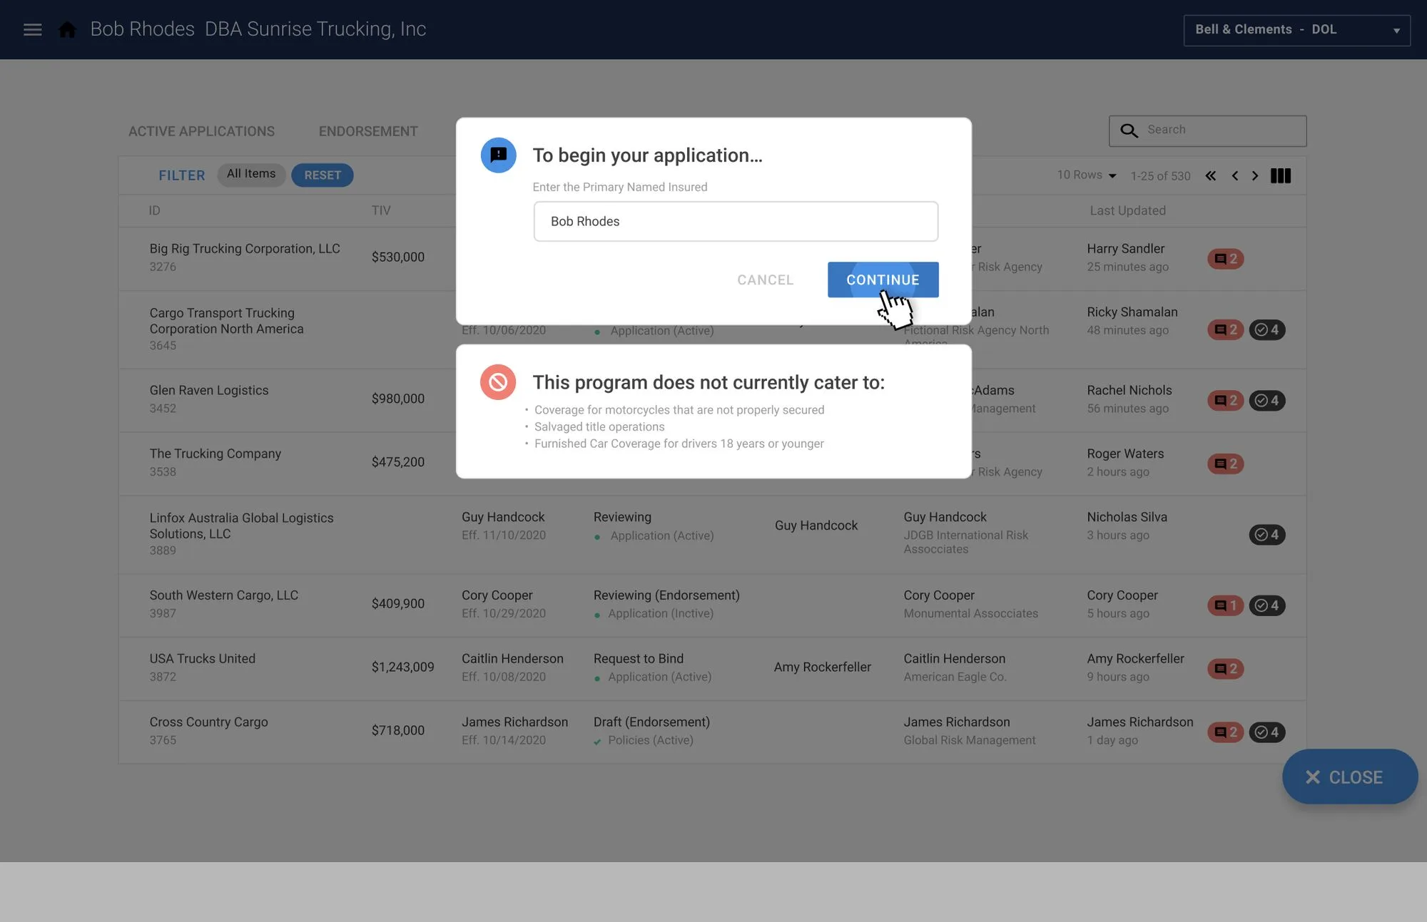Click the 1-25 of 530 page count

point(1160,175)
